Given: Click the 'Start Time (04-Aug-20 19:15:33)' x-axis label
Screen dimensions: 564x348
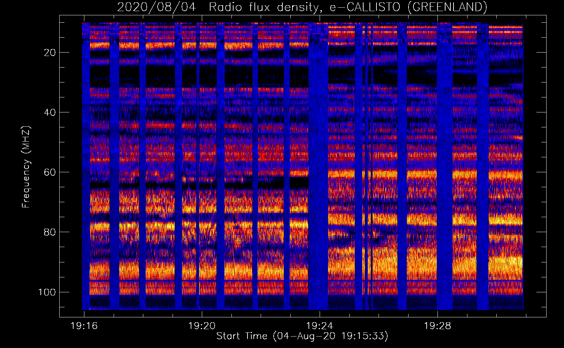Looking at the screenshot, I should 302,336.
